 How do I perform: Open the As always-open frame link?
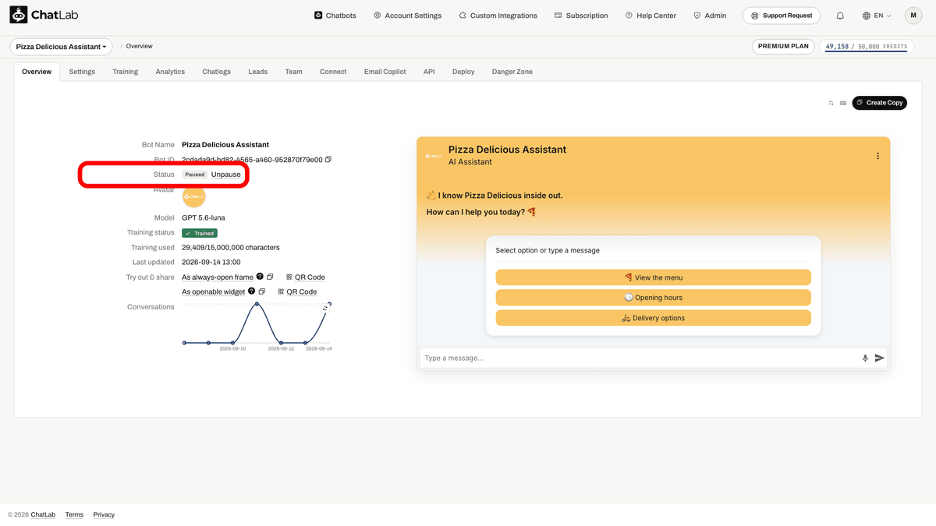[x=218, y=277]
